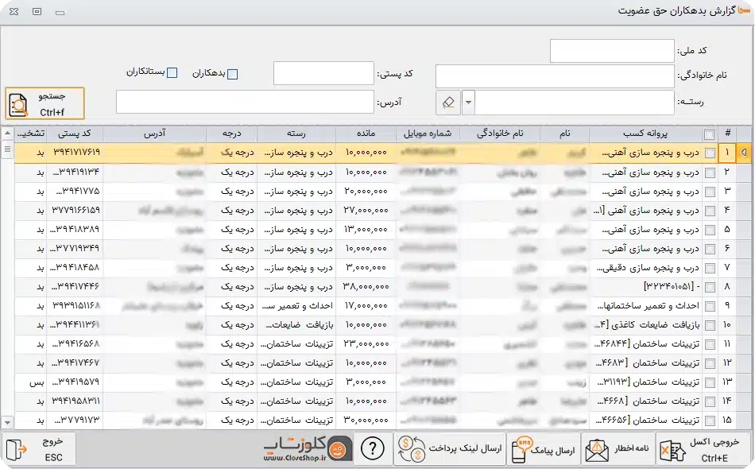This screenshot has height=469, width=755.
Task: Check the checkbox in row ۱۵
Action: [710, 421]
